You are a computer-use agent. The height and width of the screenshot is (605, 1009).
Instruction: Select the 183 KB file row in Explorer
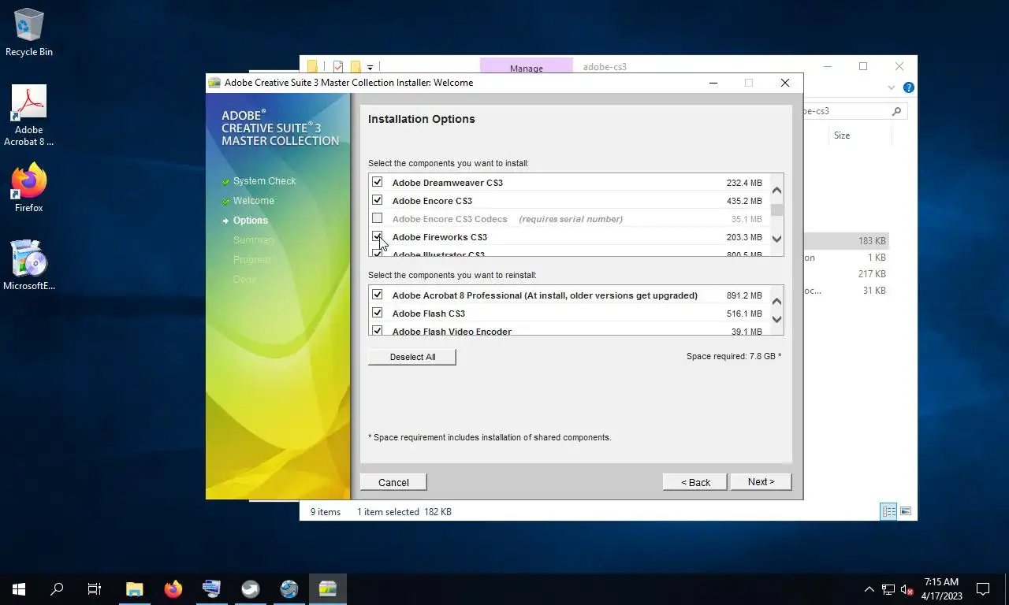[845, 241]
